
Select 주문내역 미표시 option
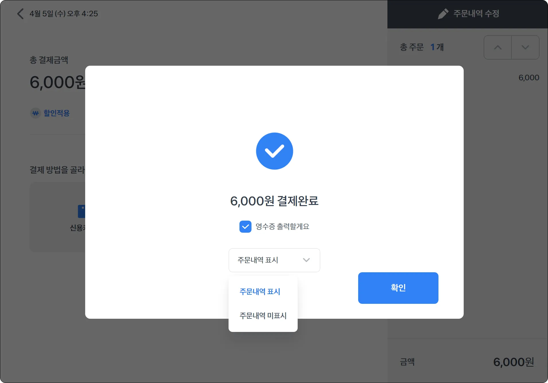[263, 316]
